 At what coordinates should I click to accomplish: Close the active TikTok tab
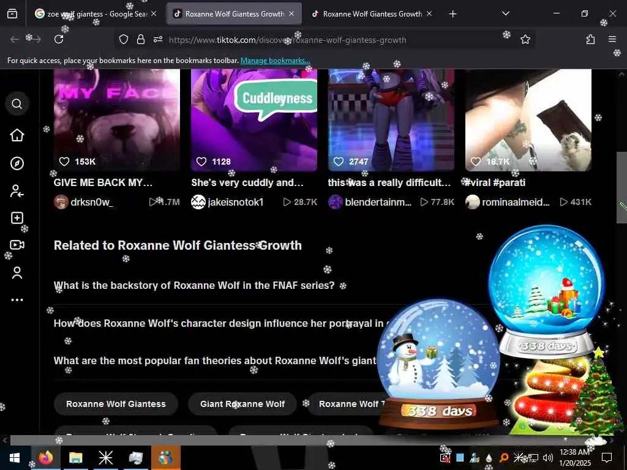(291, 13)
